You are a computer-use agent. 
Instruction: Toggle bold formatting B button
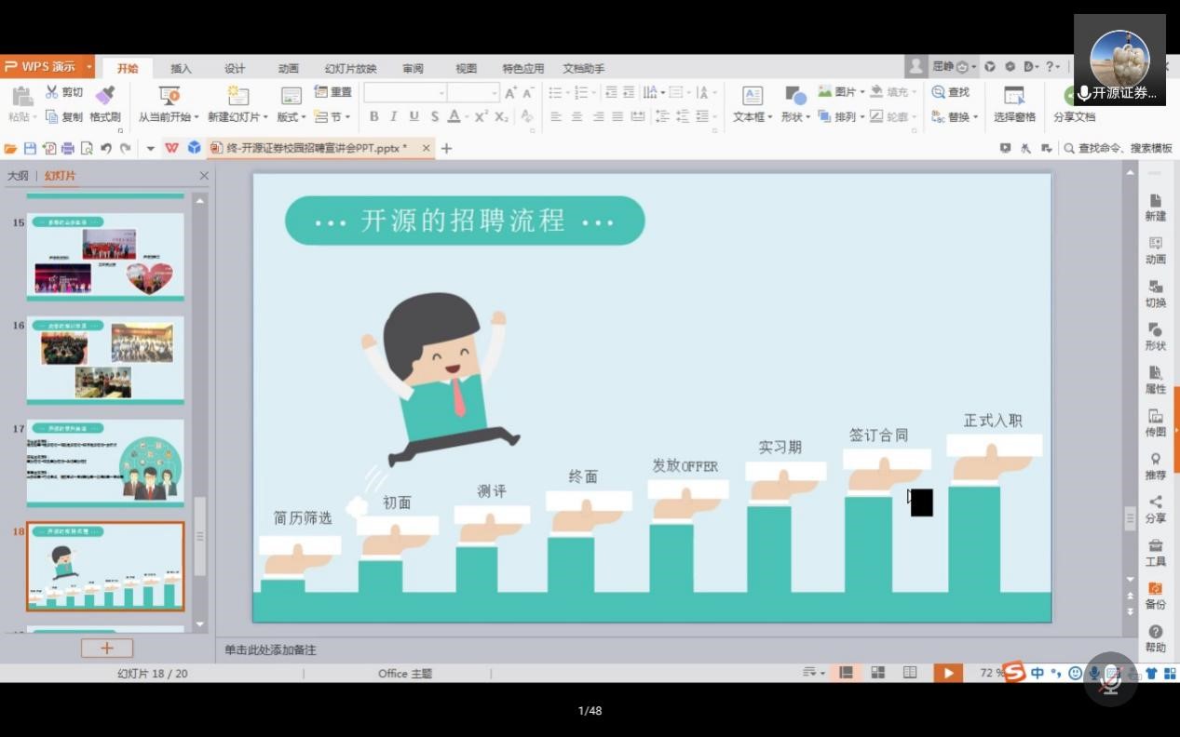point(374,116)
